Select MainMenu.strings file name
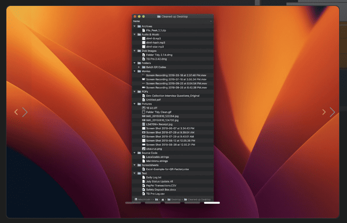 click(157, 161)
